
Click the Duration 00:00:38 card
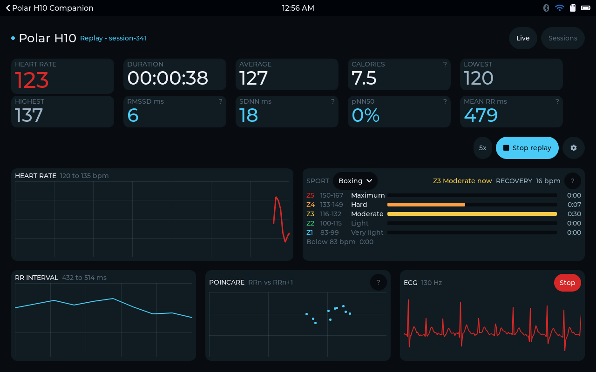[x=175, y=74]
